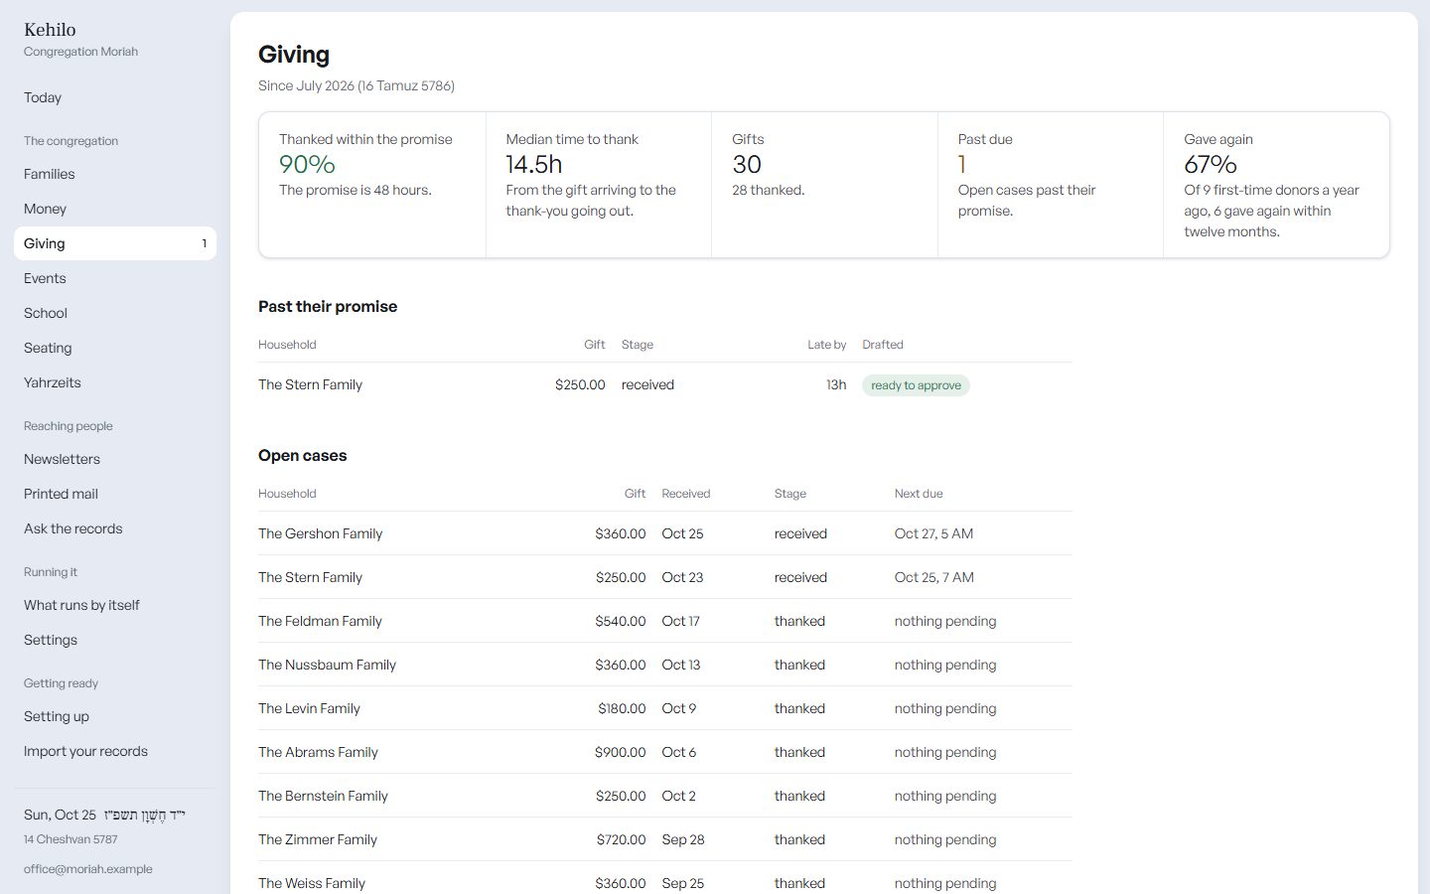1430x894 pixels.
Task: Open Newsletters
Action: tap(115, 459)
